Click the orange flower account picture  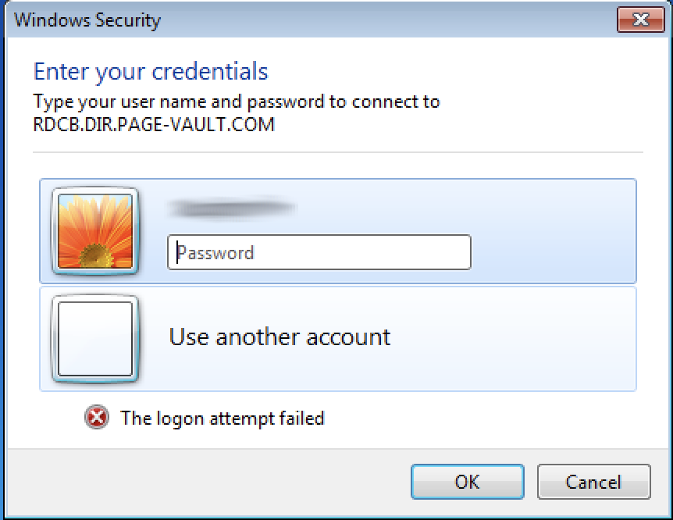click(x=94, y=231)
